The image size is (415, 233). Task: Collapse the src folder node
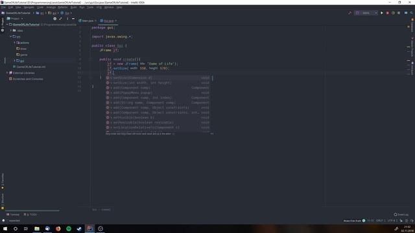(x=11, y=36)
